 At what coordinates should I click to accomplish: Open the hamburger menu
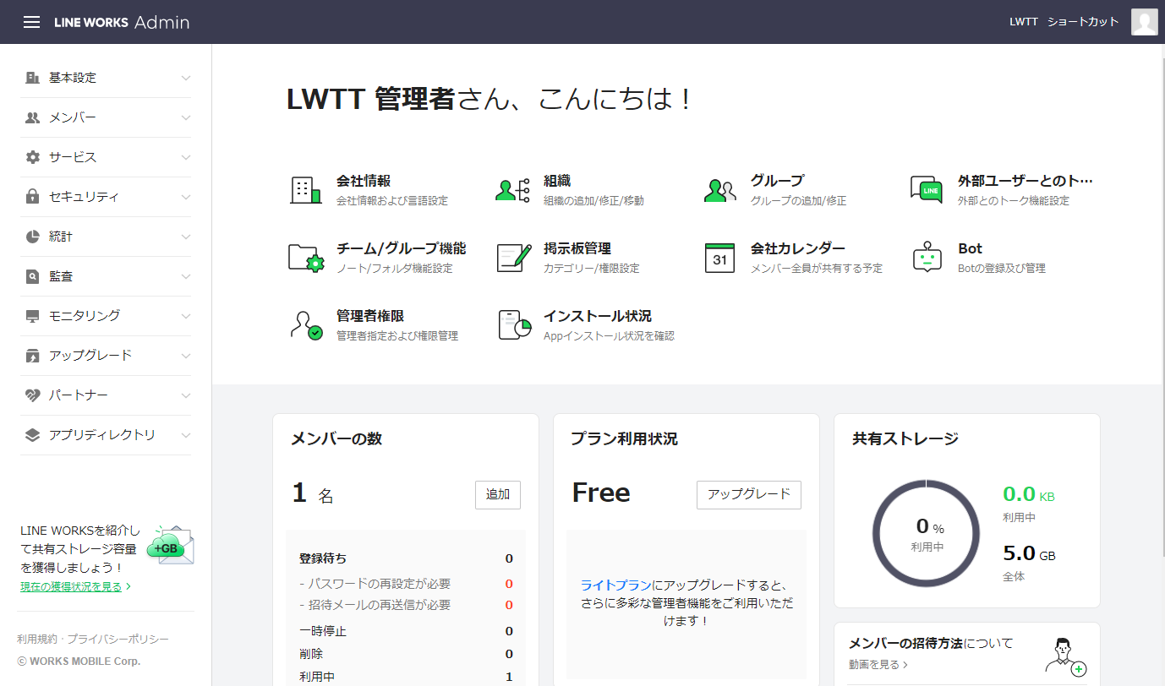31,22
